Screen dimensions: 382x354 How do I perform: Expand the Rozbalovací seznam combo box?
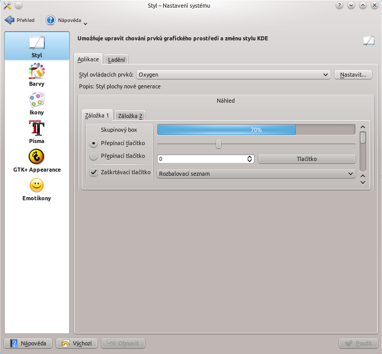[256, 174]
